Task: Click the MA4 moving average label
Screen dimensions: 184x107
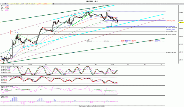Action: coord(5,10)
